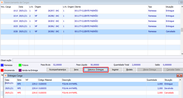Click the Devolvido status cell
This screenshot has height=98, width=183.
(x=169, y=88)
